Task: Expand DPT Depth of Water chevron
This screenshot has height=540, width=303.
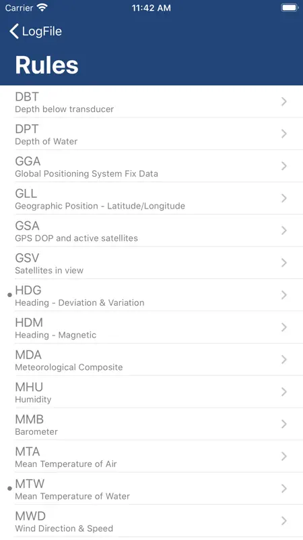Action: [283, 134]
